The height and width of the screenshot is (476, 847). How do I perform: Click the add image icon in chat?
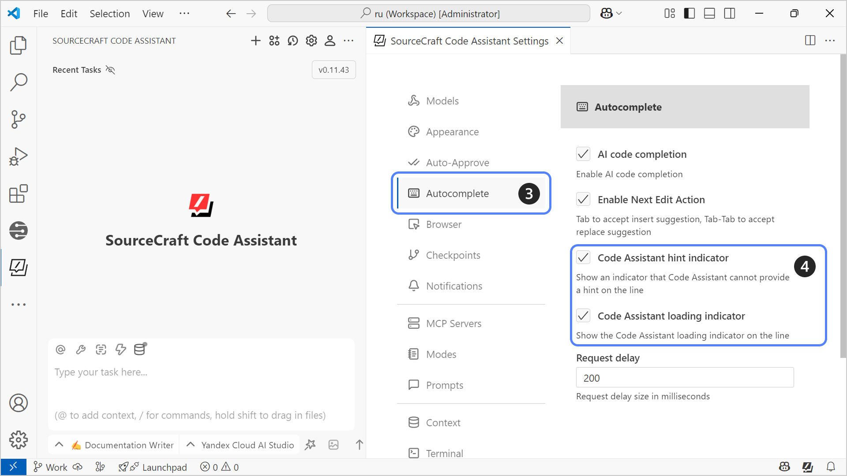tap(334, 445)
